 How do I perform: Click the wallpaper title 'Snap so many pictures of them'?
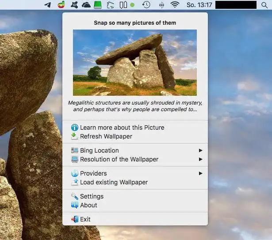(x=135, y=23)
